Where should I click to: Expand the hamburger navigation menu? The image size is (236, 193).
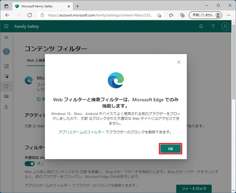point(6,38)
